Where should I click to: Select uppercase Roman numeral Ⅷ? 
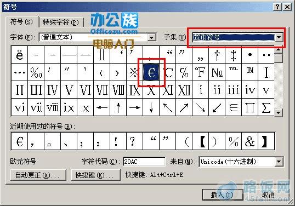(118, 90)
